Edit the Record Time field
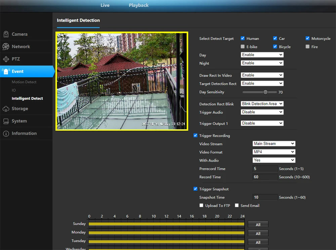 pyautogui.click(x=265, y=177)
